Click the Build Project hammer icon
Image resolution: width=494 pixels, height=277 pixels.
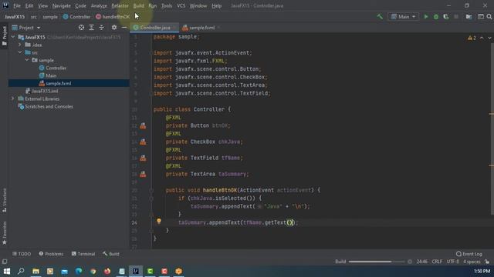(x=380, y=17)
